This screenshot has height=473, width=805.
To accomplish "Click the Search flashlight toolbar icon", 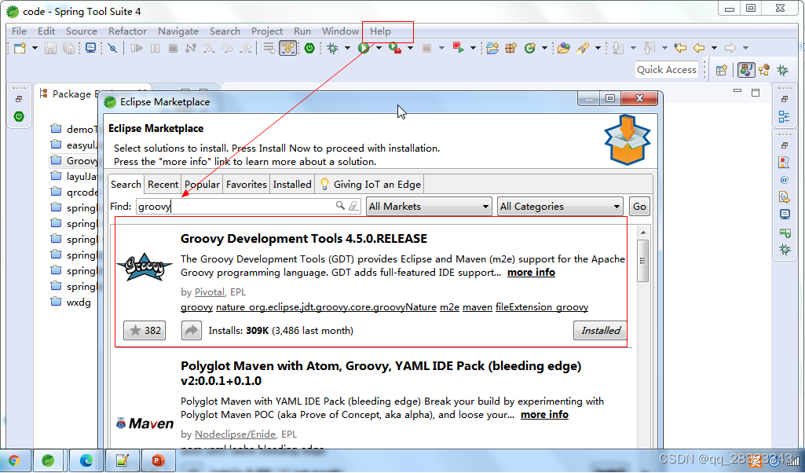I will pos(583,48).
